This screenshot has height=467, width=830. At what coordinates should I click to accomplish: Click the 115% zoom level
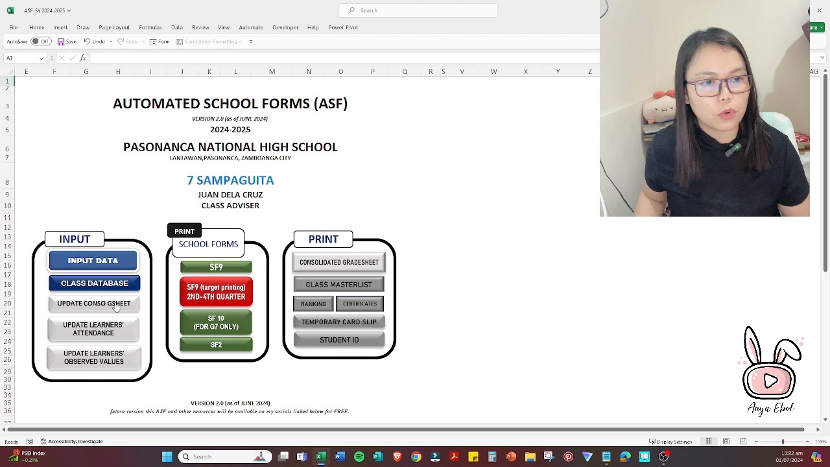coord(820,442)
